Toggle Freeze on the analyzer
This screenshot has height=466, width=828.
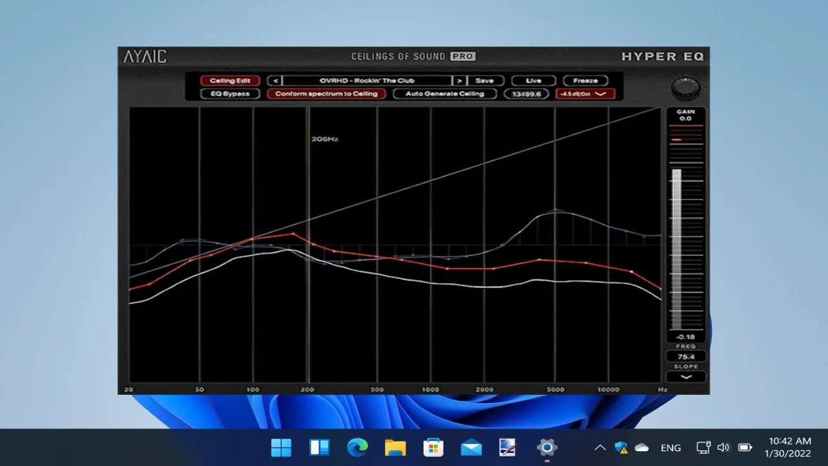point(585,81)
